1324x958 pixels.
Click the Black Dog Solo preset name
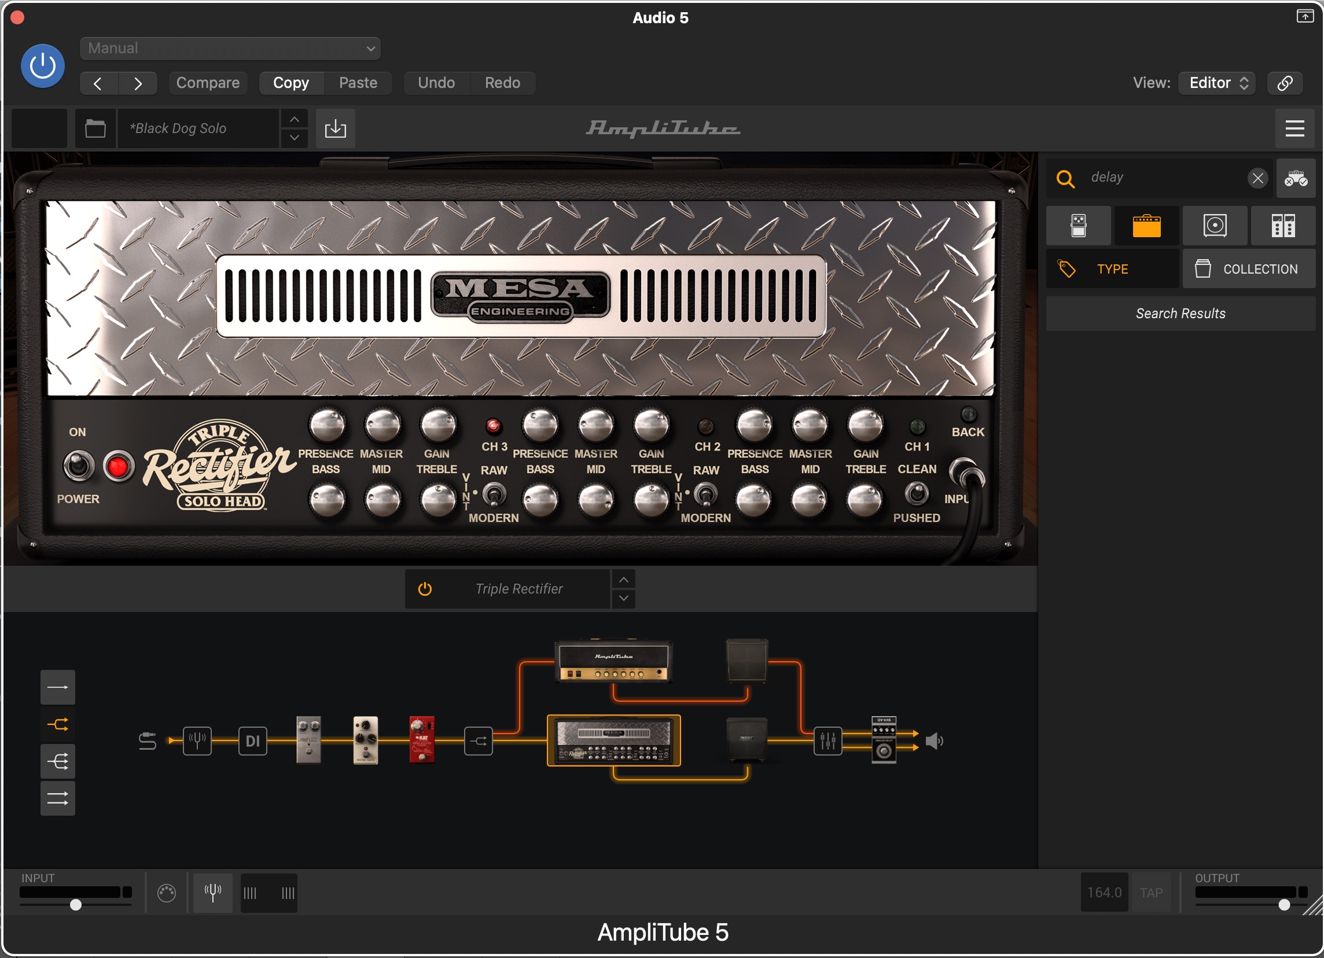point(198,128)
